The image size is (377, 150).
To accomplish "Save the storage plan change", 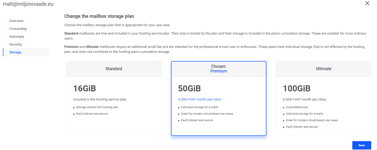I will click(x=361, y=145).
